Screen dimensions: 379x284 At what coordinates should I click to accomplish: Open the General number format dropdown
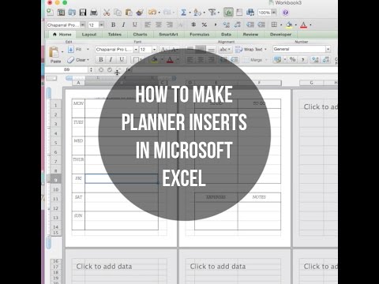[328, 49]
